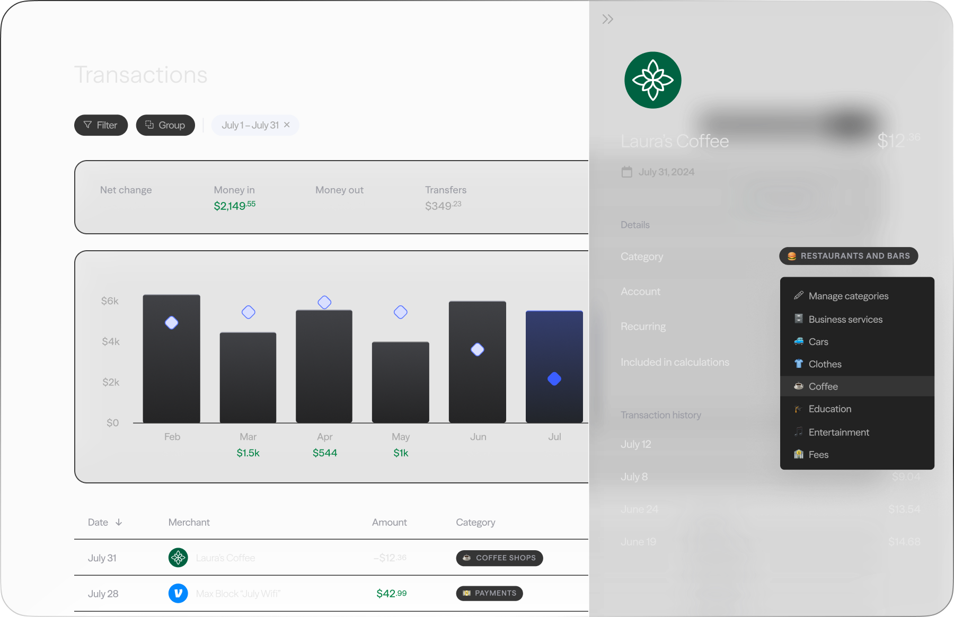
Task: Open the Restaurants and Bars category dropdown
Action: (848, 256)
